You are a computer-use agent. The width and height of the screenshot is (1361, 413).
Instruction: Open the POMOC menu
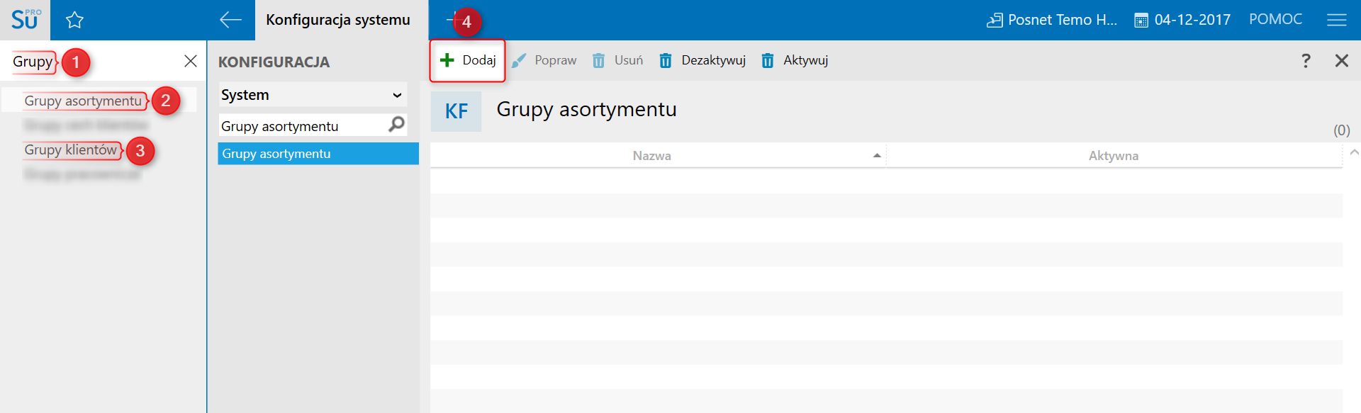(x=1275, y=19)
